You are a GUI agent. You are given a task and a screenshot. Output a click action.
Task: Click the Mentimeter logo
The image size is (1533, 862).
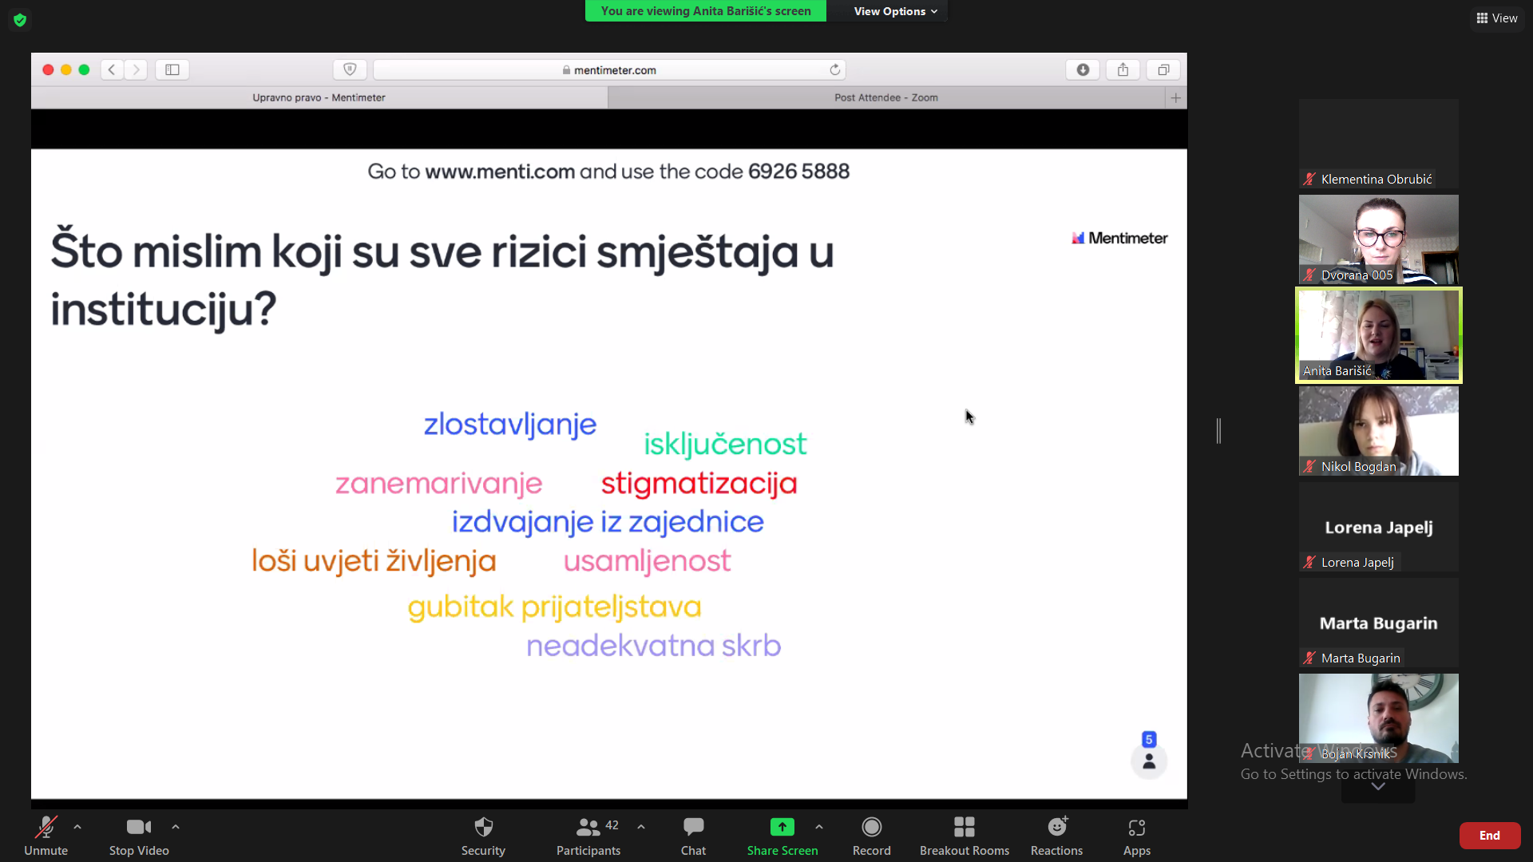pos(1119,238)
